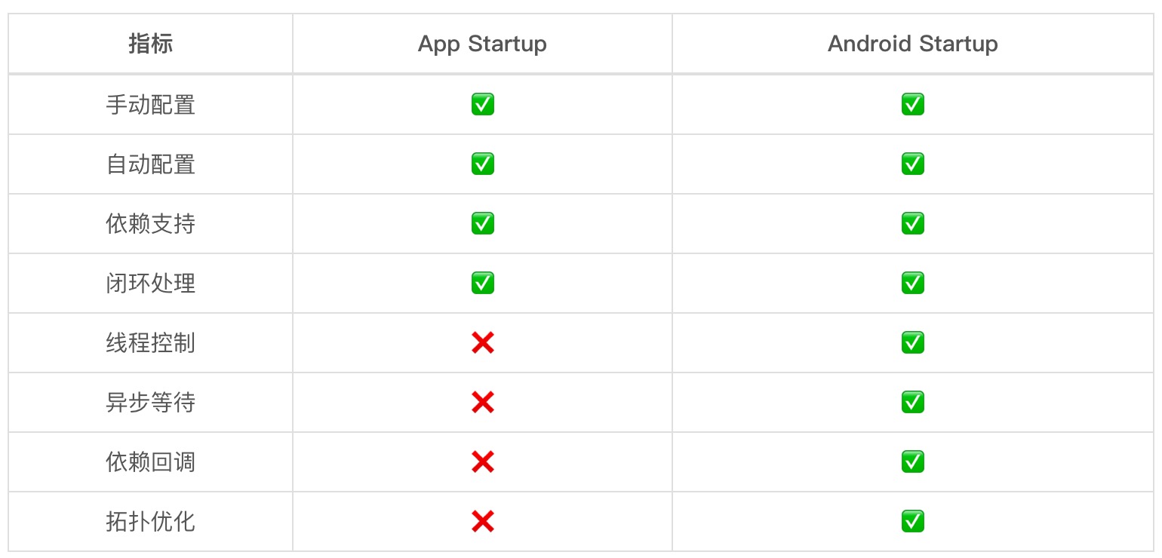The width and height of the screenshot is (1162, 558).
Task: Click App Startup checkmark in 闭环处理 row
Action: point(482,283)
